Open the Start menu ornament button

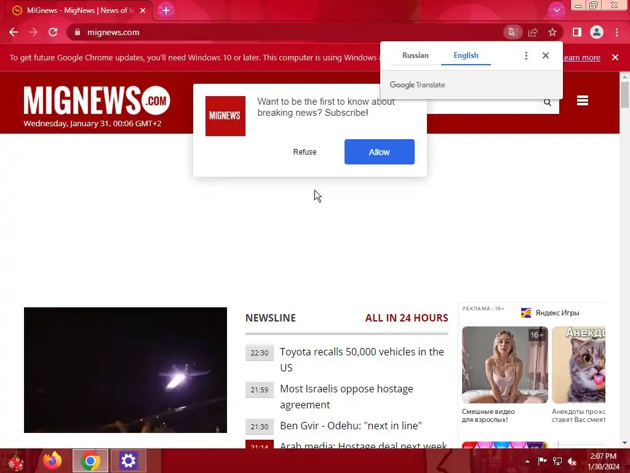coord(16,461)
